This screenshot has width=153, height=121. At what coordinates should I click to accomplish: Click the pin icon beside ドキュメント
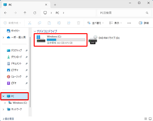click(27, 64)
